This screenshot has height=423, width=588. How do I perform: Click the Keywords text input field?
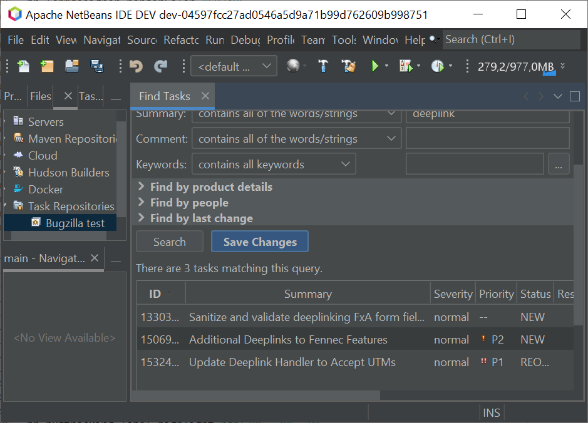[475, 164]
